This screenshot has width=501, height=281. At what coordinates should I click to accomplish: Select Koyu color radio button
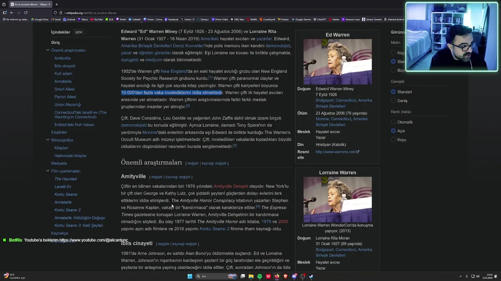point(393,140)
